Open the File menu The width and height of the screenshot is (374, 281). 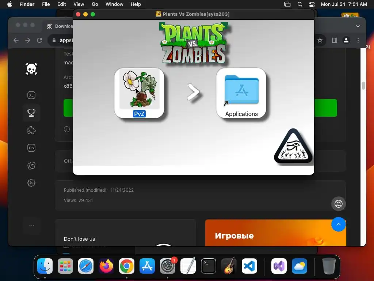pyautogui.click(x=46, y=4)
